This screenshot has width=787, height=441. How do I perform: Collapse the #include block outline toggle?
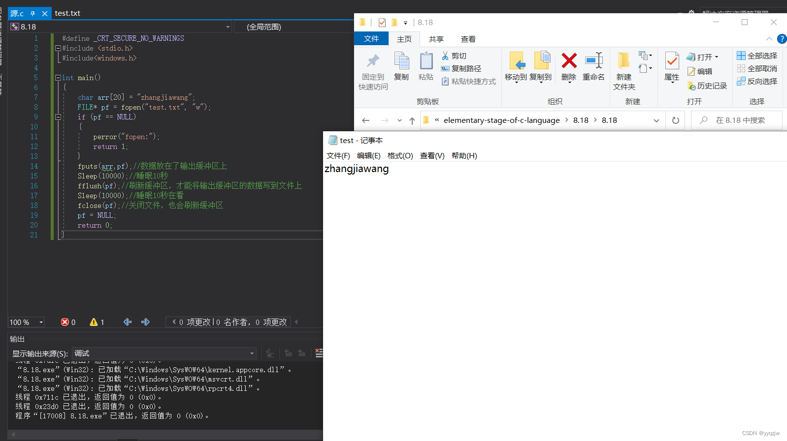[58, 48]
